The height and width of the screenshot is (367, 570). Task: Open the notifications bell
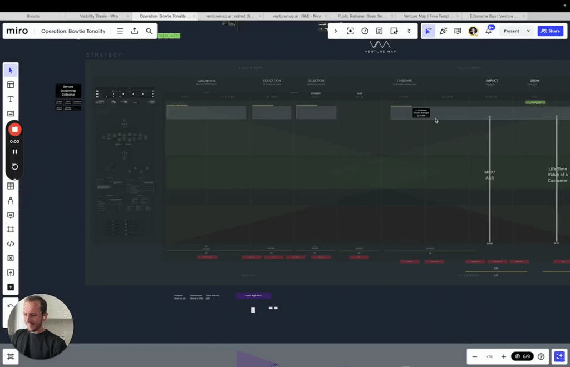coord(489,31)
